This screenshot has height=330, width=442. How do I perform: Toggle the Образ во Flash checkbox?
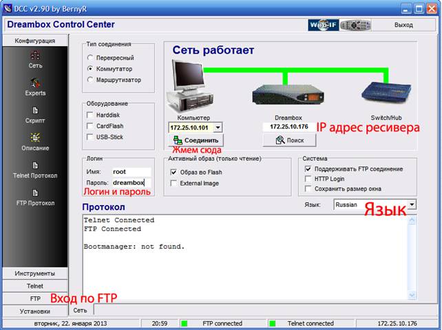(x=173, y=172)
